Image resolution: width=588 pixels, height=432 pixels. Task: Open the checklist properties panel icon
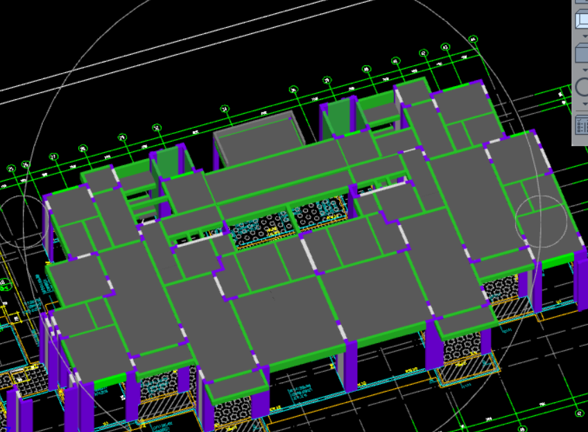(582, 125)
